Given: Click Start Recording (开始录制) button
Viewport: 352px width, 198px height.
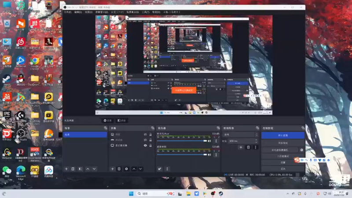Looking at the screenshot, I should tap(282, 143).
